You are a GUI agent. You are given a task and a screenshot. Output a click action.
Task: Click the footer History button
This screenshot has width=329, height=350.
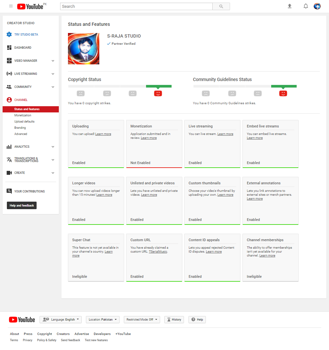[174, 320]
